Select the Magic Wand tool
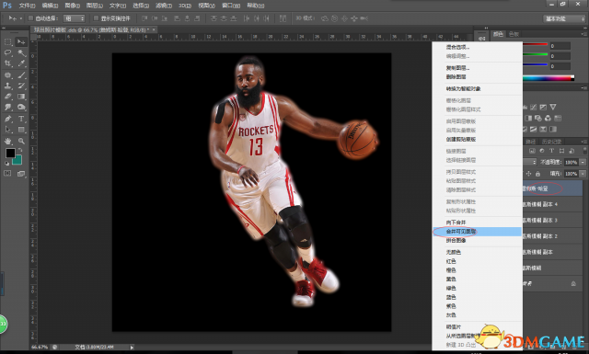This screenshot has width=589, height=354. [x=21, y=52]
